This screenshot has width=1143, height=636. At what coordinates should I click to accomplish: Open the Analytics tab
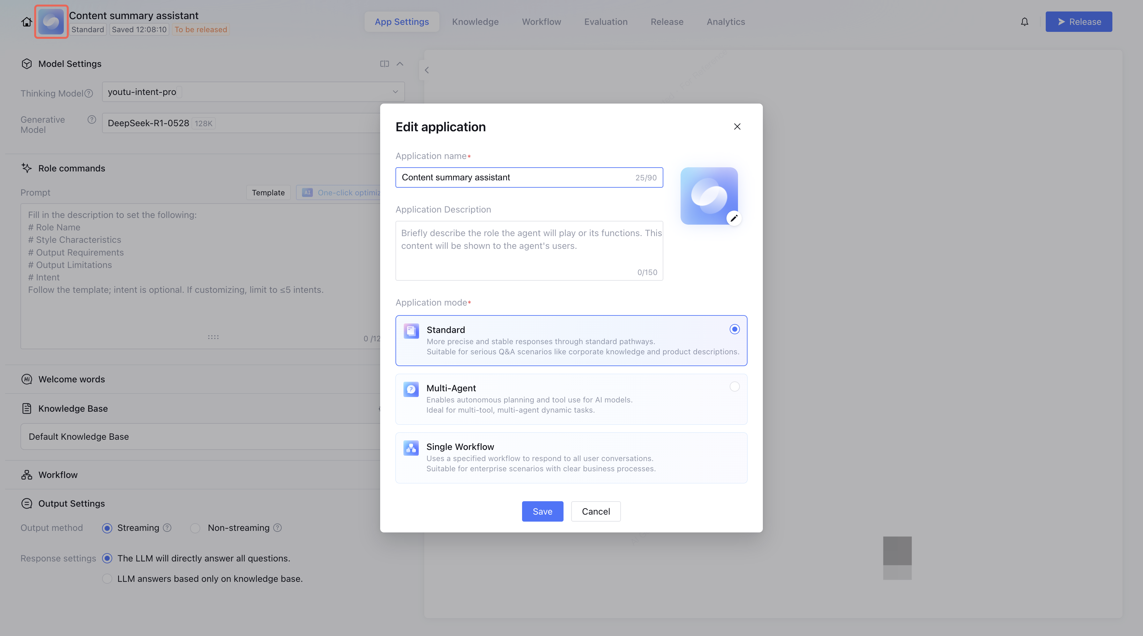726,22
